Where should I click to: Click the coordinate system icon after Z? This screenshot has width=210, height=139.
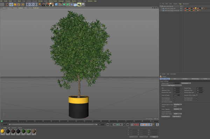click(39, 5)
